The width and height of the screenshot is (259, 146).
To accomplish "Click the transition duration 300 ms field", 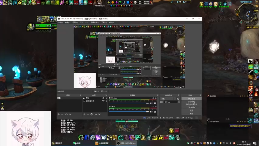I will pyautogui.click(x=171, y=102).
